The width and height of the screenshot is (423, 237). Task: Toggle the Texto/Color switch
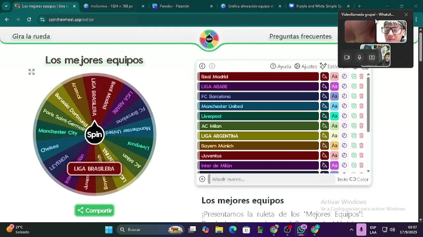coord(352,179)
